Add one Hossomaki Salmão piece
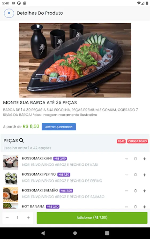The height and width of the screenshot is (239, 150). pos(144,191)
